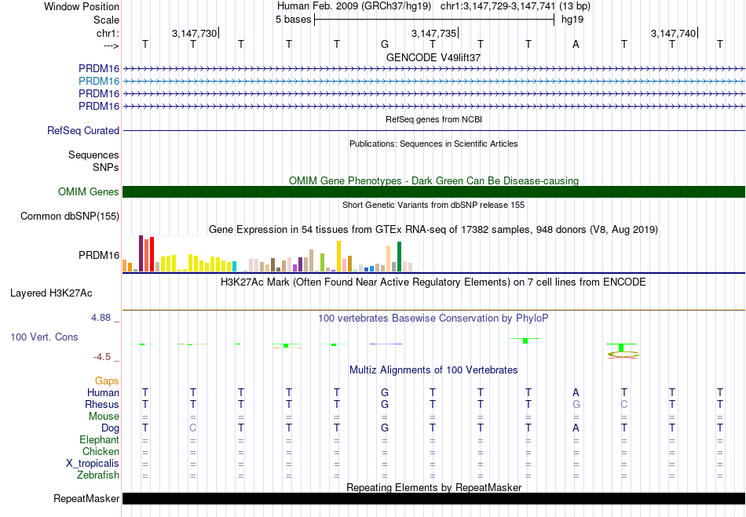Screen dimensions: 746x517
Task: Click the Sequences label
Action: 93,155
